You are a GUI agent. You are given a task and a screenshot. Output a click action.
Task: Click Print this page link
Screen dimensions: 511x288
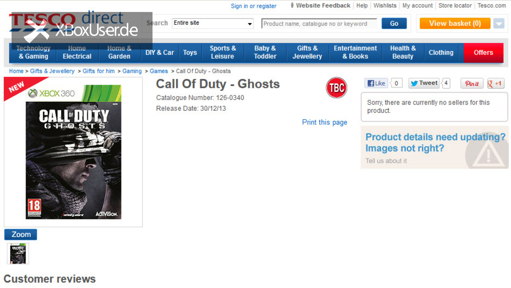(325, 122)
